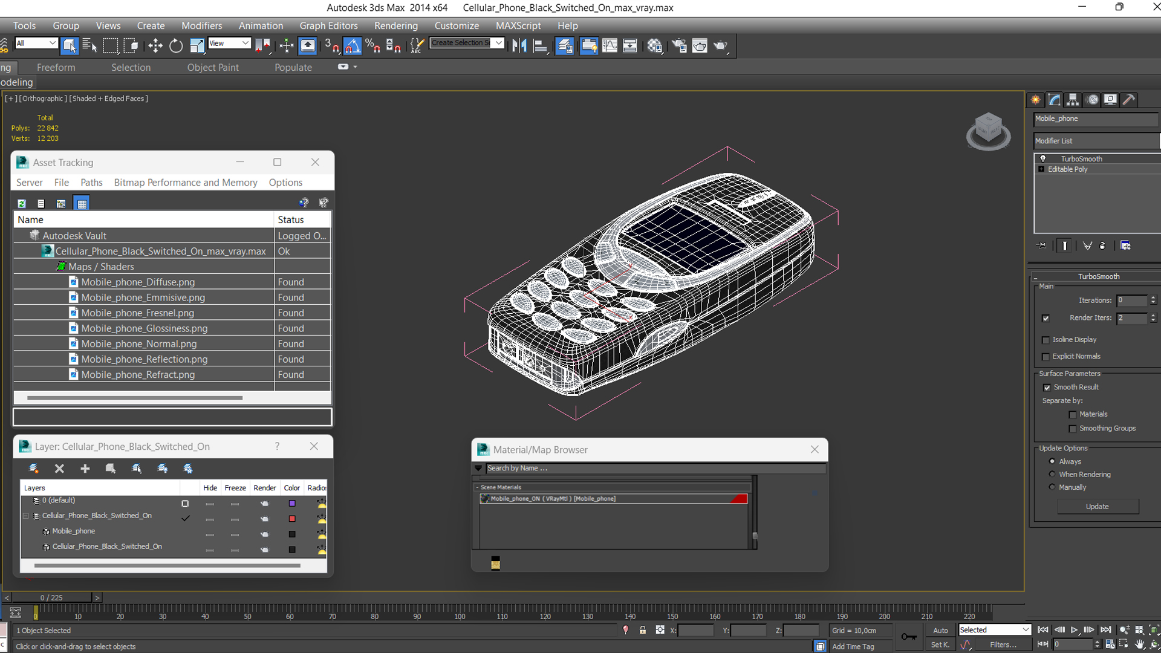Toggle TurboSmooth modifier lightbulb visibility
1161x653 pixels.
[1043, 158]
